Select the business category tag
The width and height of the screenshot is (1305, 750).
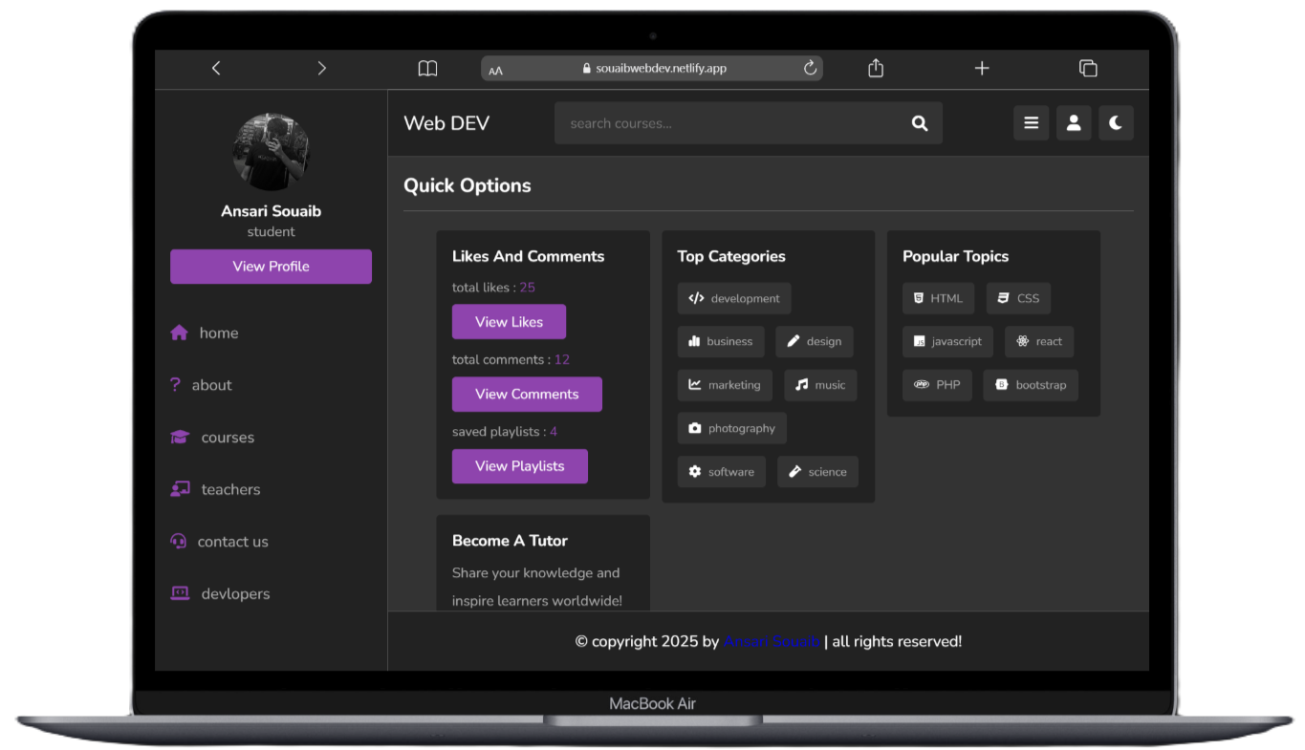pyautogui.click(x=721, y=341)
